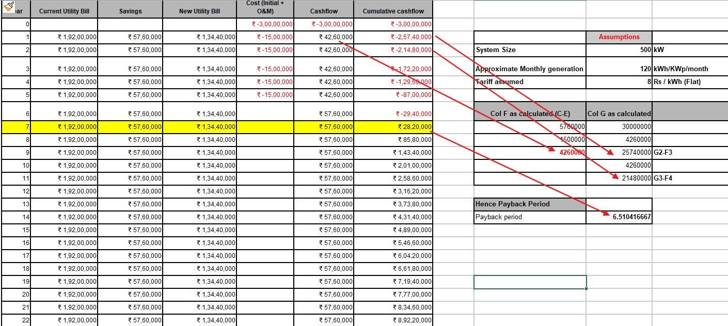Viewport: 728px width, 326px height.
Task: Select year 1 cost cell ₹ -15,00,000
Action: click(265, 37)
